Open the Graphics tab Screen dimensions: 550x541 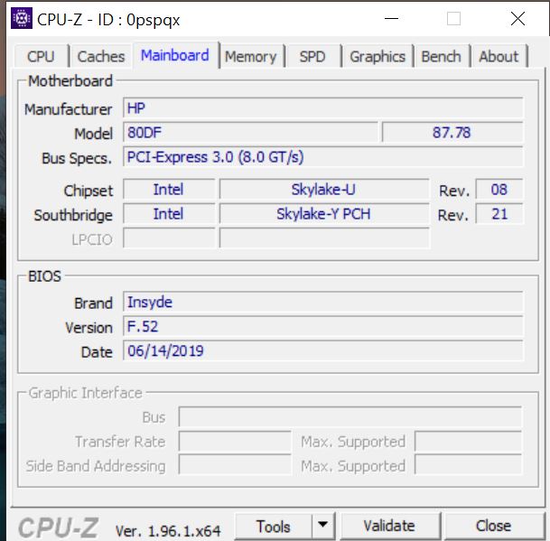tap(378, 57)
